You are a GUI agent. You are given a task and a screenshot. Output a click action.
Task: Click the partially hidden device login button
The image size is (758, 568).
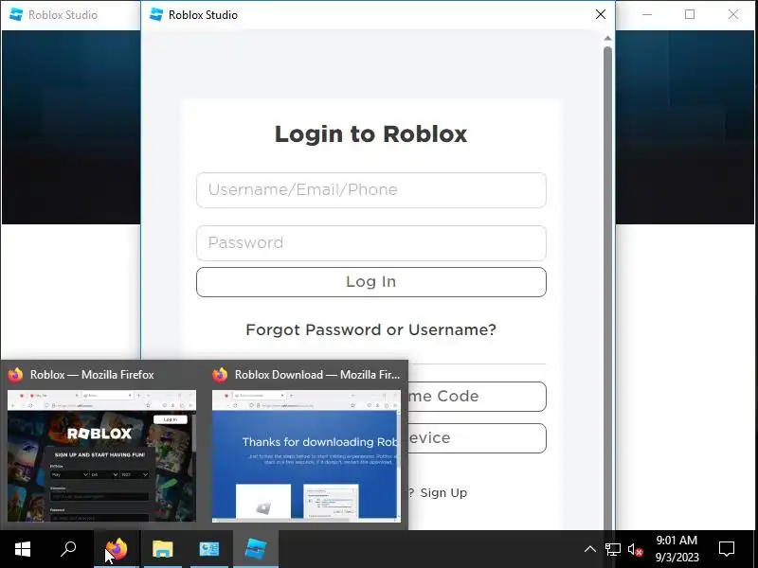478,438
